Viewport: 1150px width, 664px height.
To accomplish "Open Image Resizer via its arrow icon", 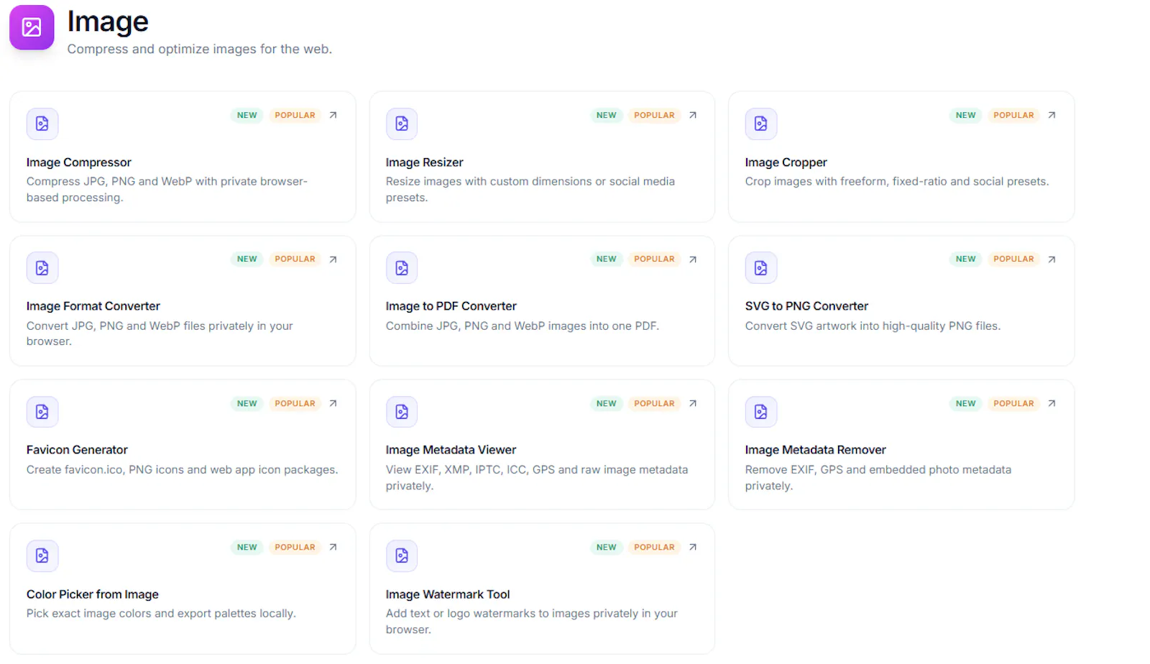I will pyautogui.click(x=693, y=115).
